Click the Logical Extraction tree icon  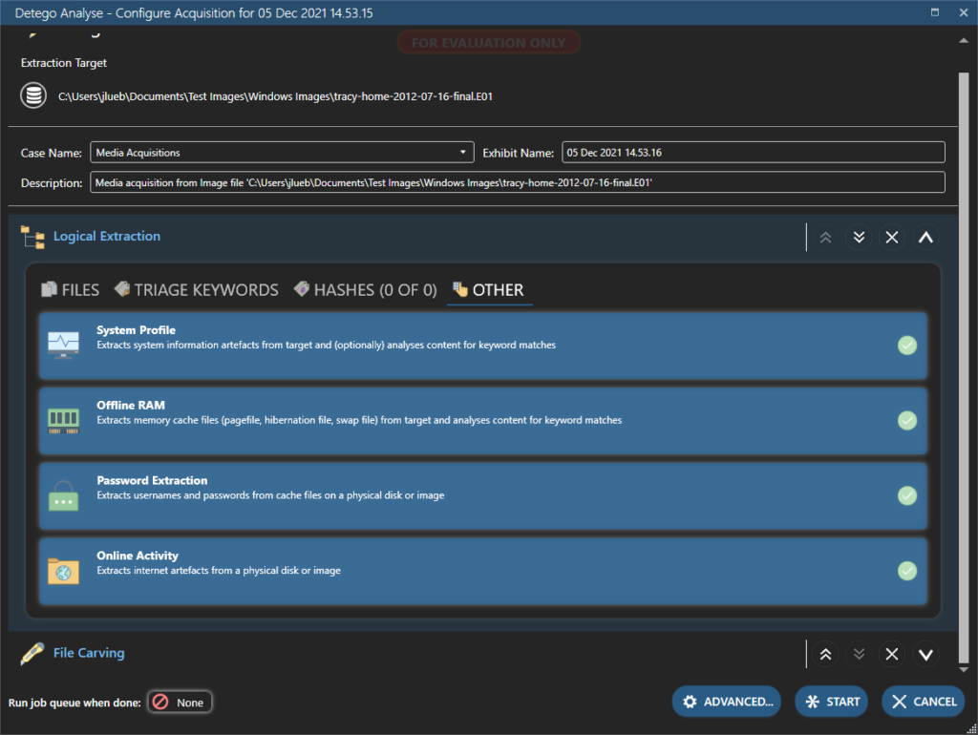pos(32,237)
